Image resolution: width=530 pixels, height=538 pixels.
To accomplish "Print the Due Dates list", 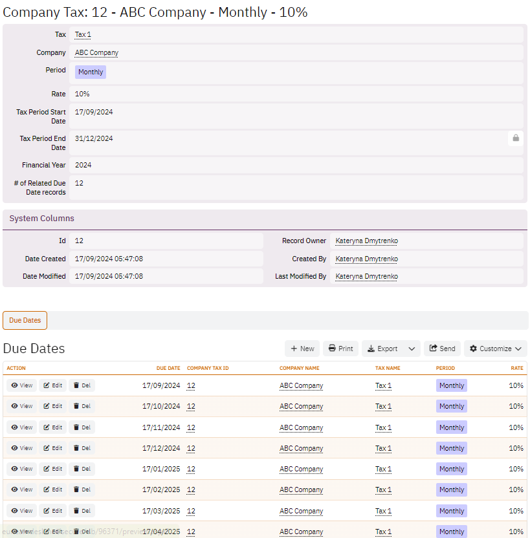I will pyautogui.click(x=340, y=349).
